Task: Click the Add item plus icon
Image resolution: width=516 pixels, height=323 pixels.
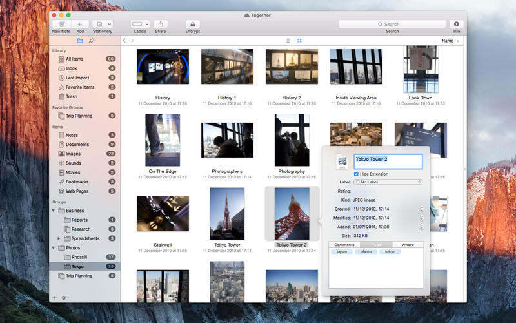Action: pyautogui.click(x=80, y=24)
